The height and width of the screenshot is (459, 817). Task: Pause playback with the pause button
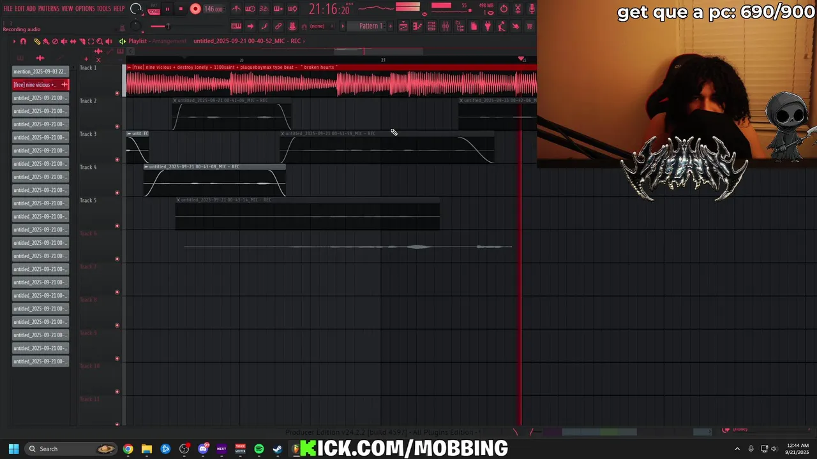tap(167, 9)
